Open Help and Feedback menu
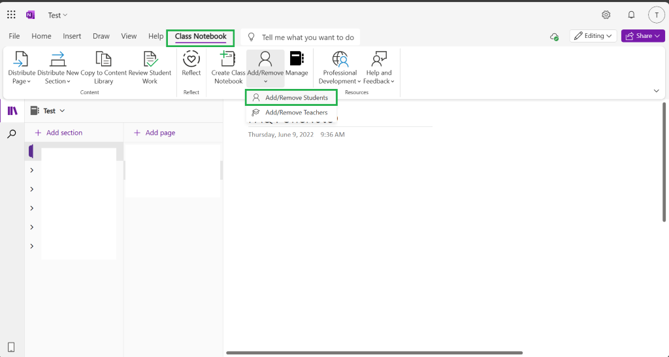 [379, 67]
